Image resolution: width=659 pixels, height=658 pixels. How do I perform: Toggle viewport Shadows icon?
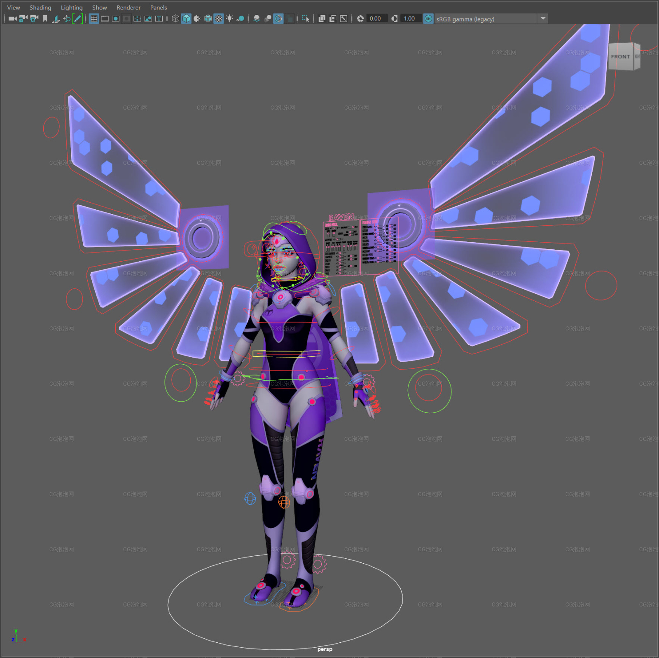pos(240,19)
